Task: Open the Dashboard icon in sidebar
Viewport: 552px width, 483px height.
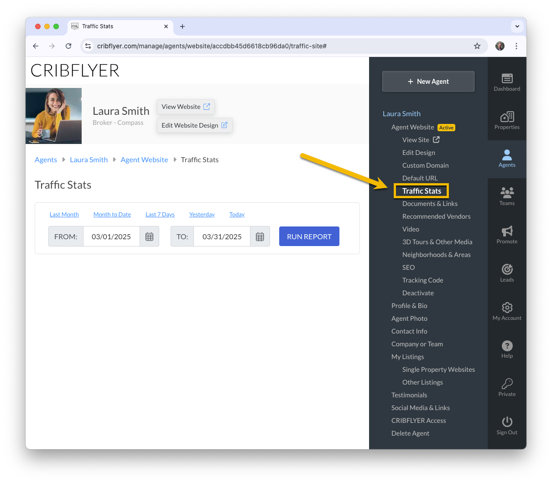Action: coord(507,78)
